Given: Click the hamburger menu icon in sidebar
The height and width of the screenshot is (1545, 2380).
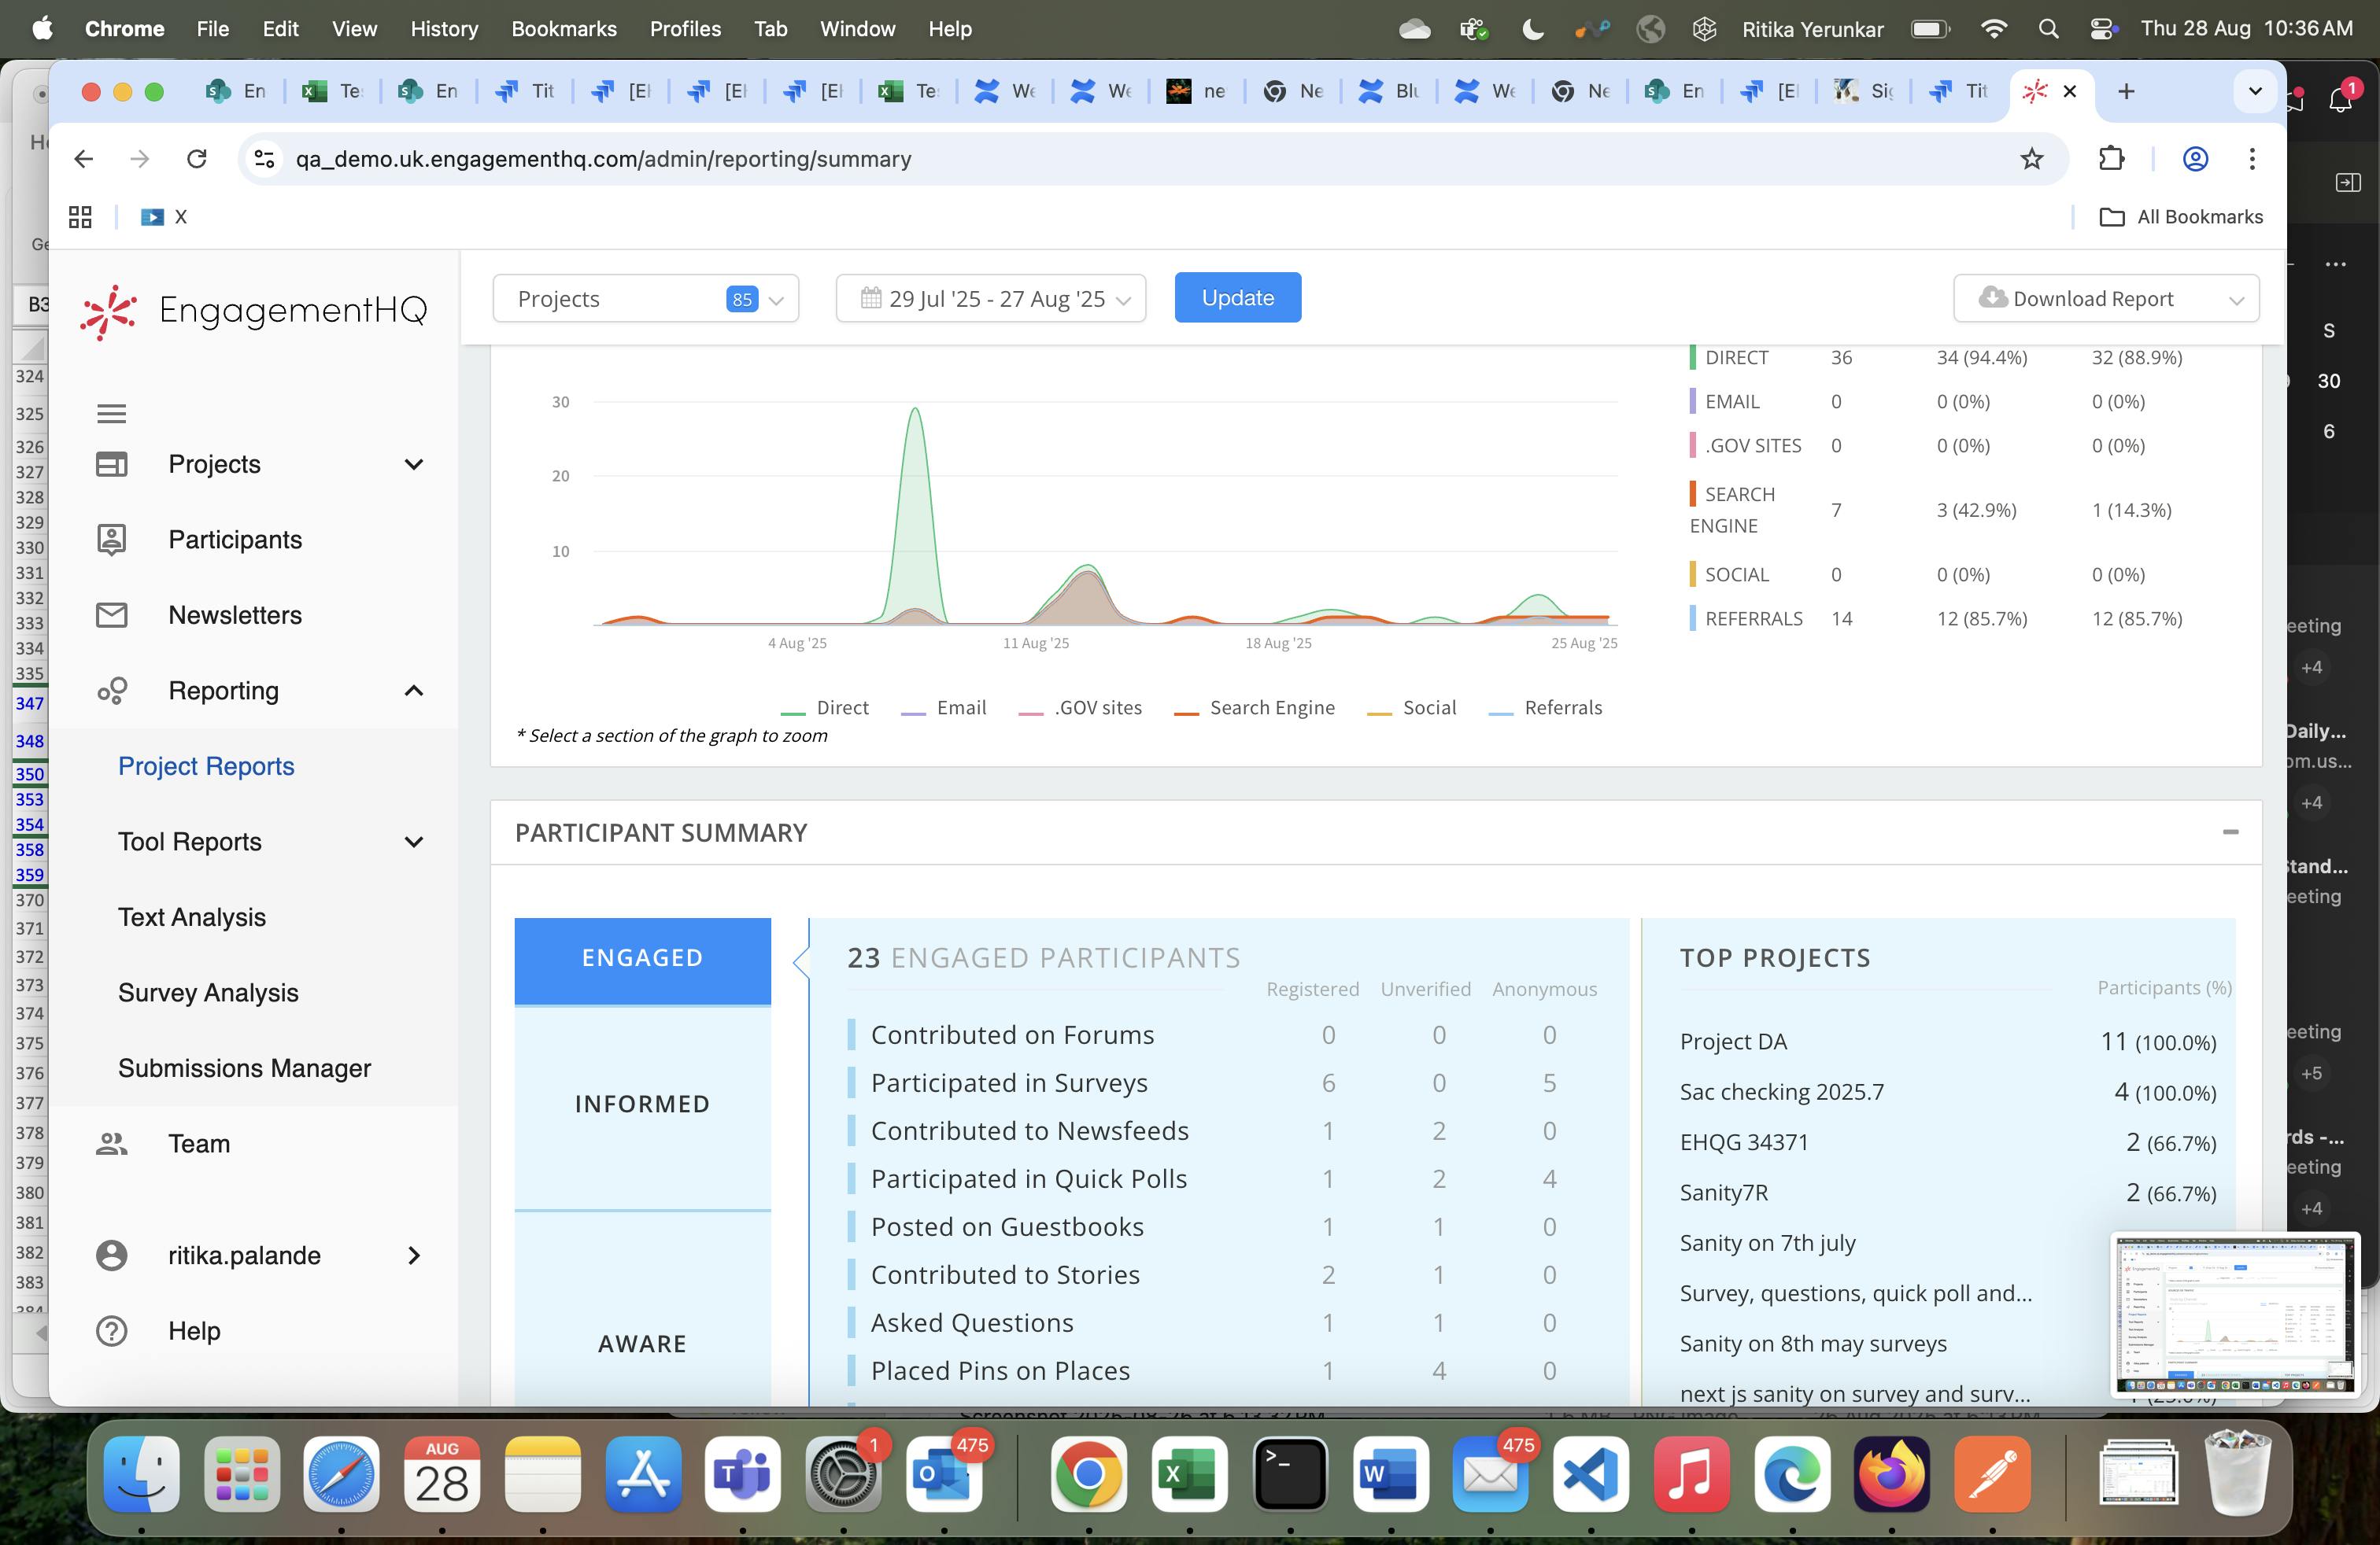Looking at the screenshot, I should coord(111,413).
